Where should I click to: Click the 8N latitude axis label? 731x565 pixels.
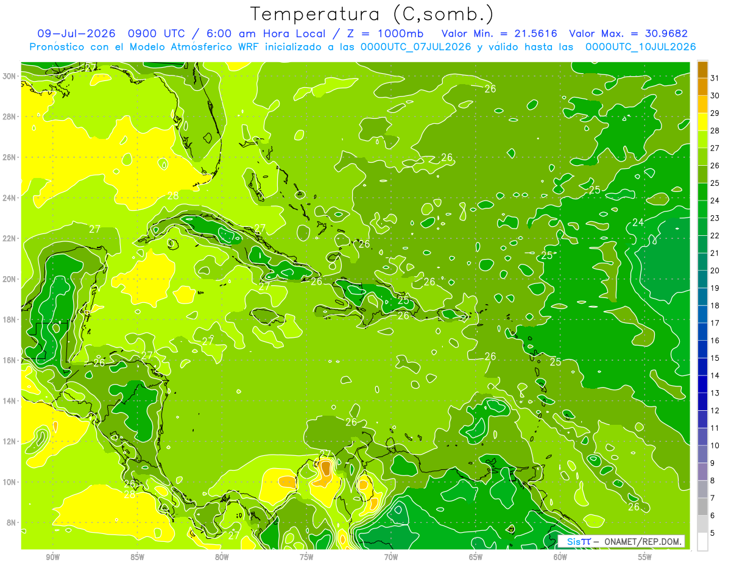click(x=10, y=523)
